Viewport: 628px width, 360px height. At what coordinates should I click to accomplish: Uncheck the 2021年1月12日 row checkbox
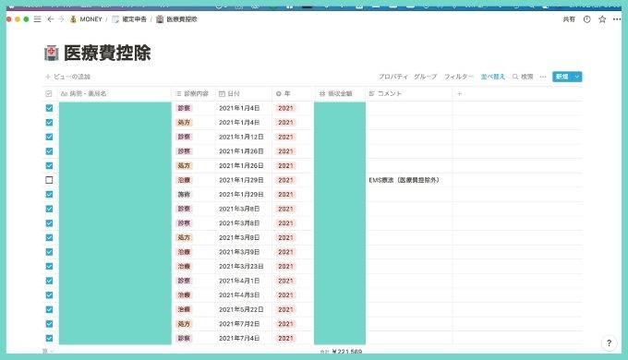[x=49, y=137]
